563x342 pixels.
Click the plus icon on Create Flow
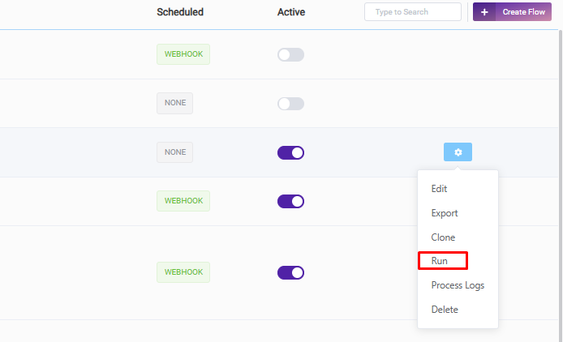point(484,12)
